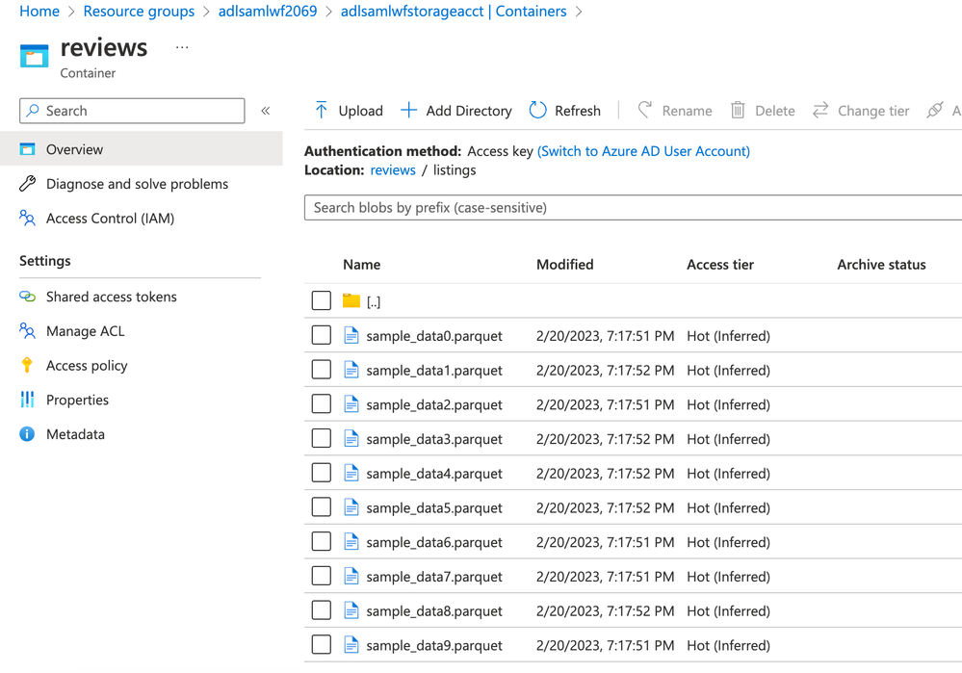Click the Upload arrow icon
Screen dimensions: 962x673
[322, 111]
